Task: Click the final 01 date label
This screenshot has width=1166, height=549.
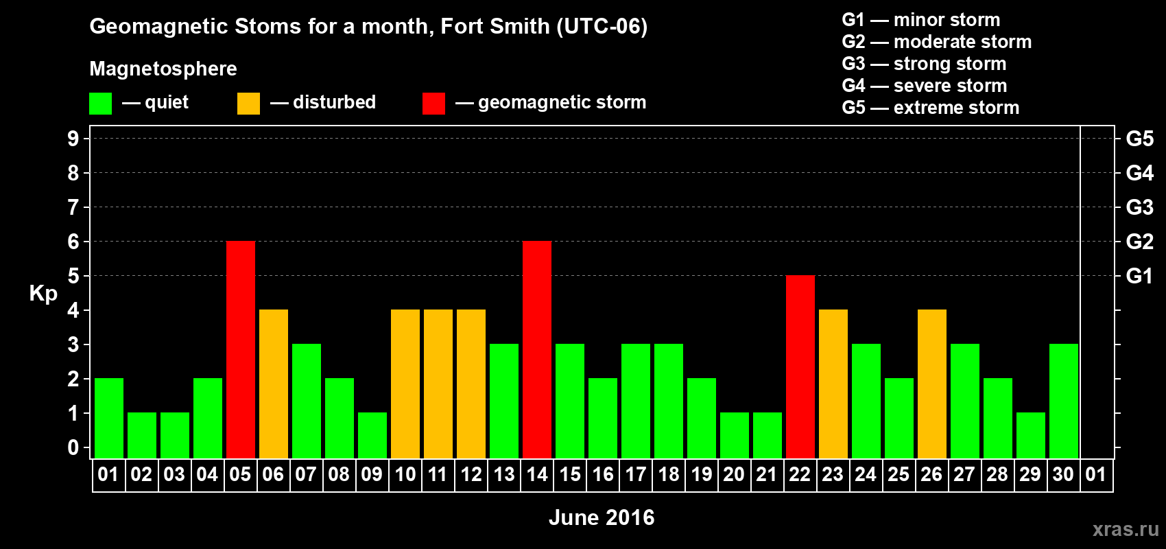Action: (x=1096, y=475)
